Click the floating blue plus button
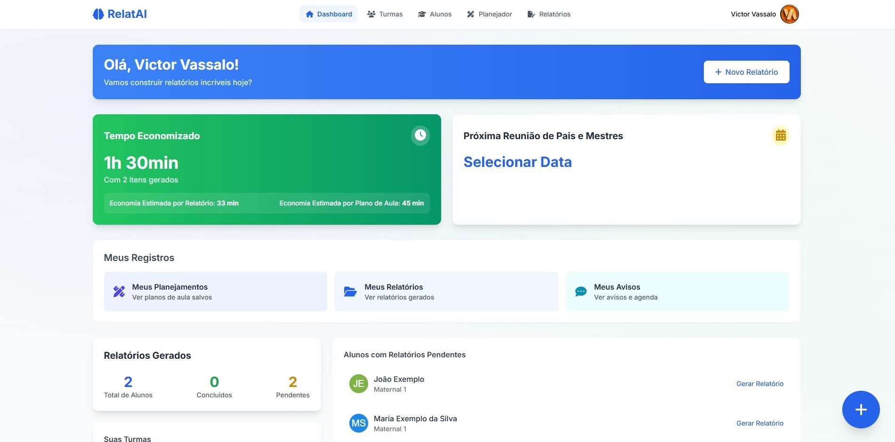 click(861, 410)
